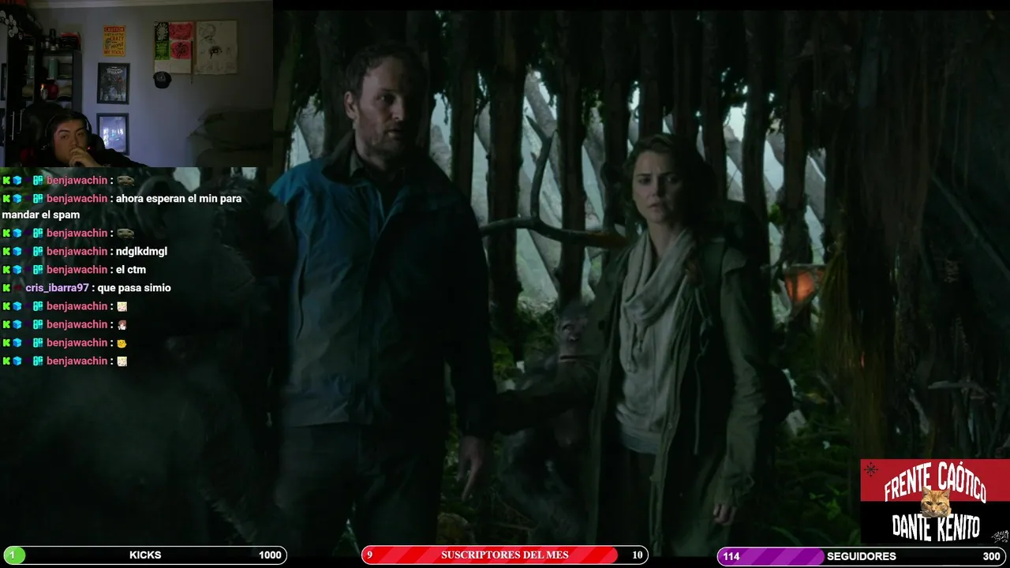Click the KICKS goal progress bar label

click(x=145, y=555)
